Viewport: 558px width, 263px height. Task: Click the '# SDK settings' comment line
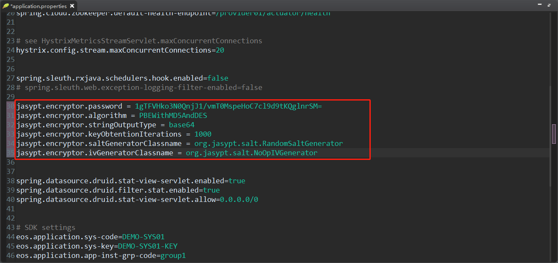pos(46,227)
